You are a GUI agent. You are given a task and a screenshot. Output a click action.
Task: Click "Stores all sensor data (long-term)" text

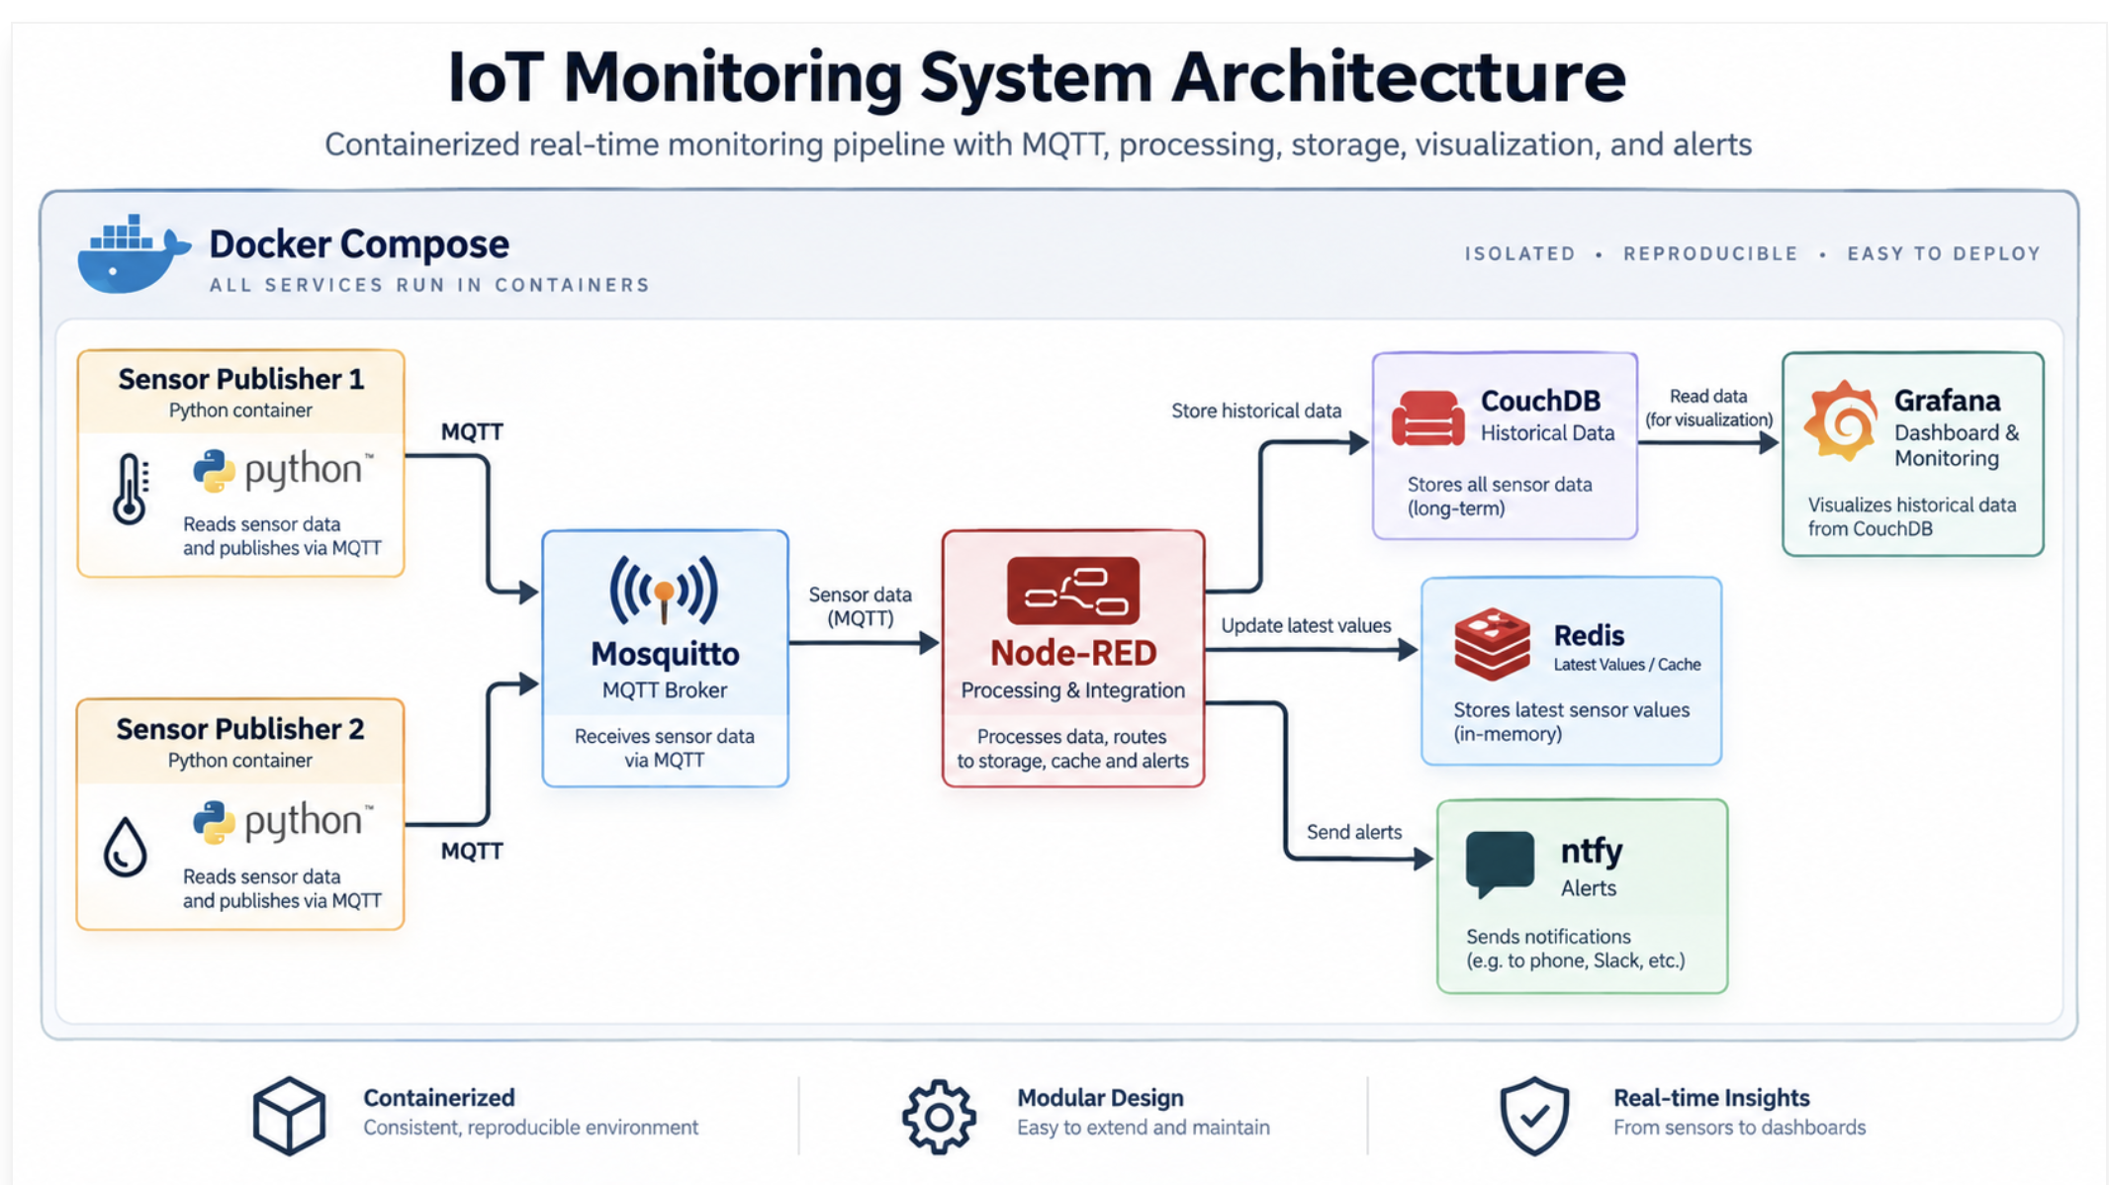1500,497
